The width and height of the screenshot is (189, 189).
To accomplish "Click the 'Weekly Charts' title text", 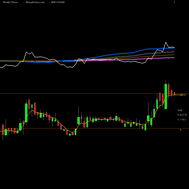I will pyautogui.click(x=10, y=2).
